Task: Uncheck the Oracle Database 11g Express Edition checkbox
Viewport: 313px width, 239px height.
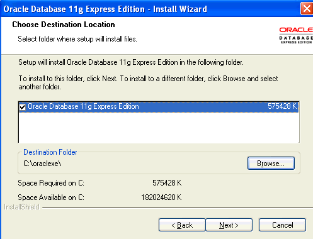Action: [22, 107]
